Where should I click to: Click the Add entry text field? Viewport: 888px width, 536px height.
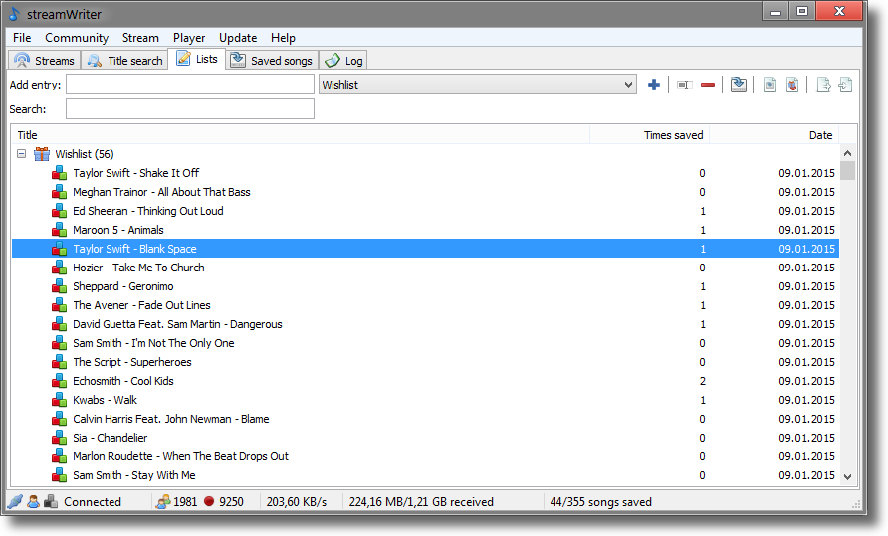pyautogui.click(x=190, y=85)
